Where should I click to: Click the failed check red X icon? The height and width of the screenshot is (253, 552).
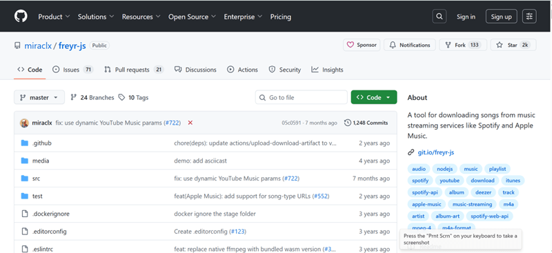click(190, 123)
